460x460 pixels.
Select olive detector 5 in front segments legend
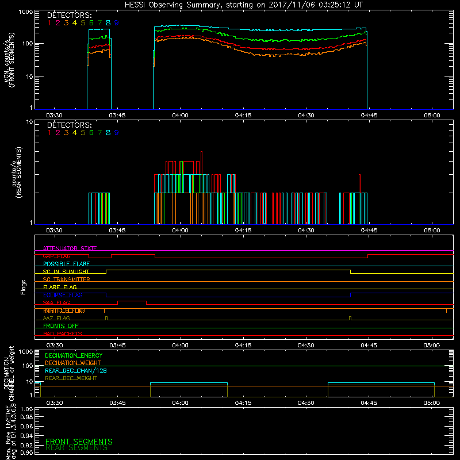point(83,22)
